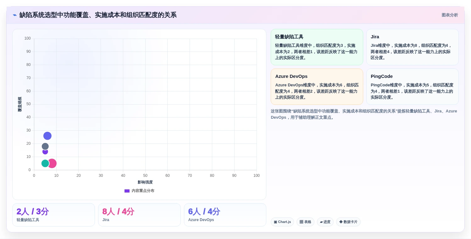Click the 进度 tag
Viewport: 471px width, 239px height.
click(x=325, y=222)
